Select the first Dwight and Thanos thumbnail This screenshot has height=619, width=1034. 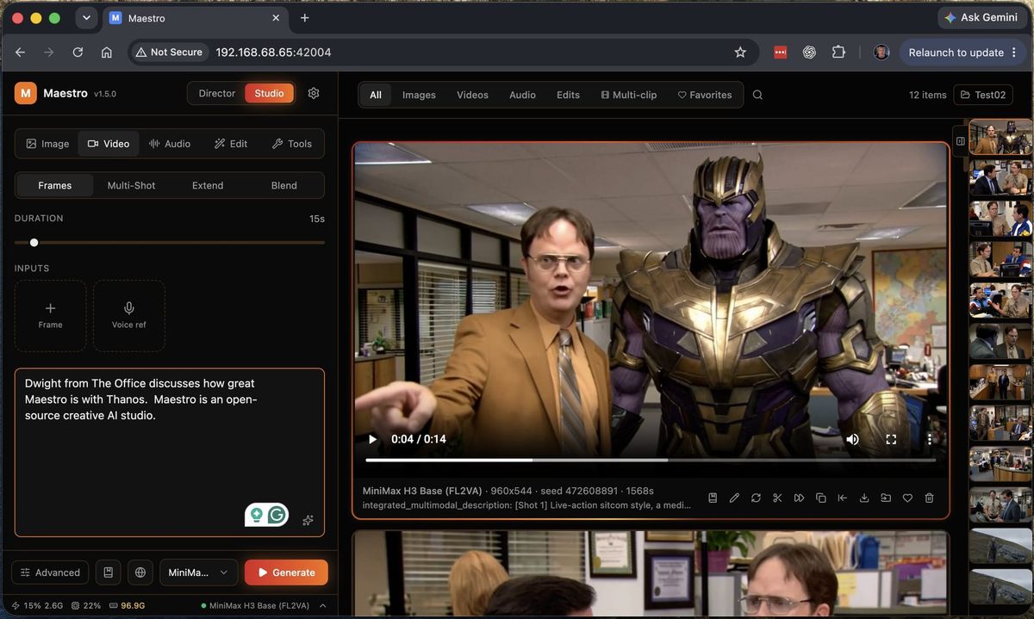[1000, 138]
